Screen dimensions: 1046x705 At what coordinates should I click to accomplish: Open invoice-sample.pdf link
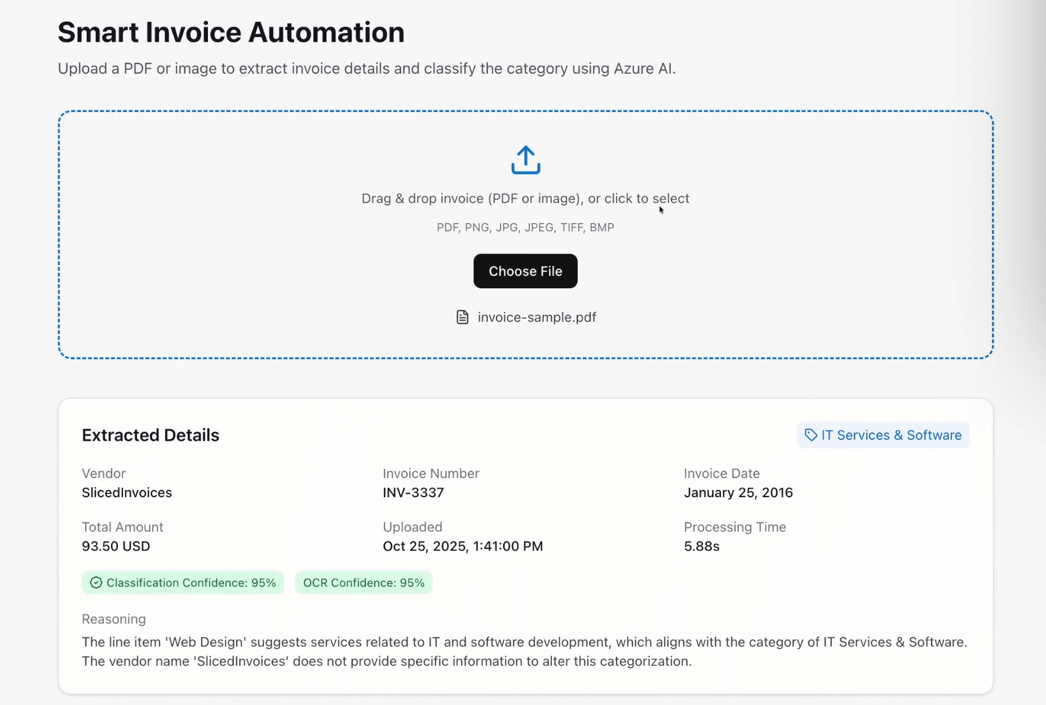pyautogui.click(x=536, y=317)
